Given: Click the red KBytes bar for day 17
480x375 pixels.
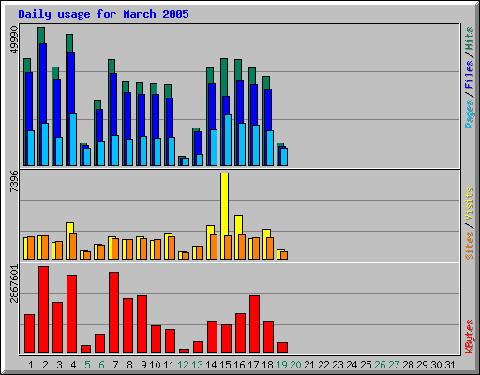Looking at the screenshot, I should (254, 324).
